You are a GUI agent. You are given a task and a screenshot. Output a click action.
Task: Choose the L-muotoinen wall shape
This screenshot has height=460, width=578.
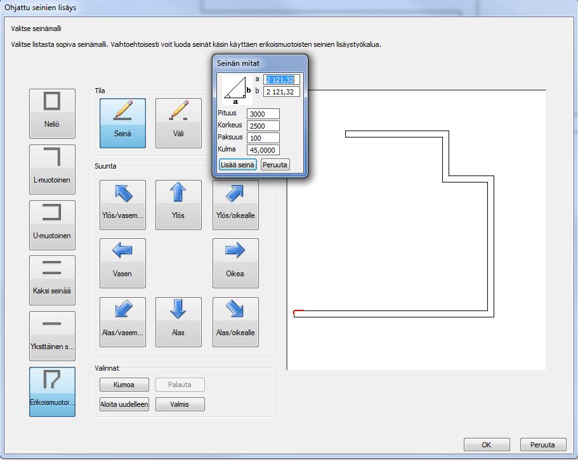click(53, 169)
